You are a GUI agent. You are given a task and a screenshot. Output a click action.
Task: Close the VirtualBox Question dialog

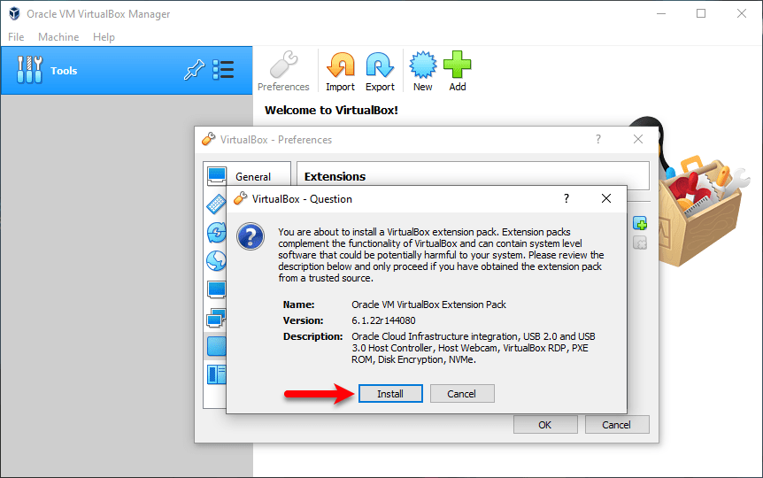click(x=605, y=198)
